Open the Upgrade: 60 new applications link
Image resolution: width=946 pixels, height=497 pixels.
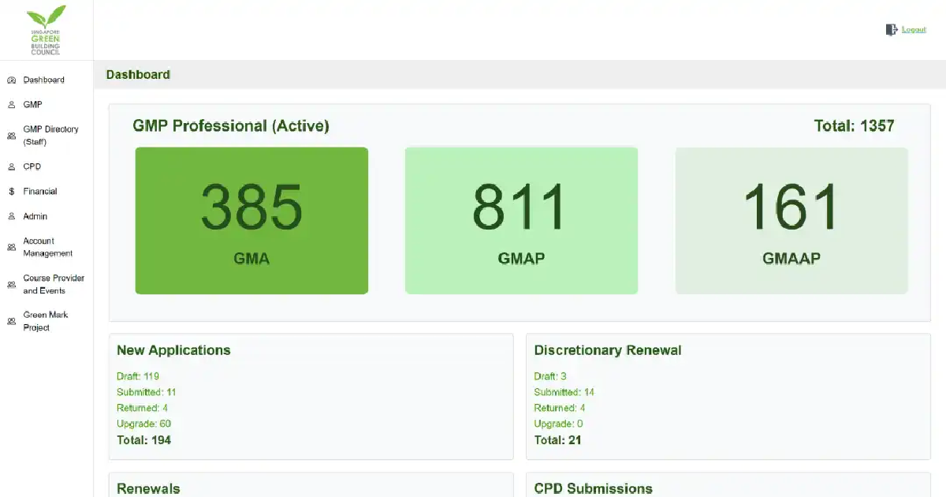point(143,424)
